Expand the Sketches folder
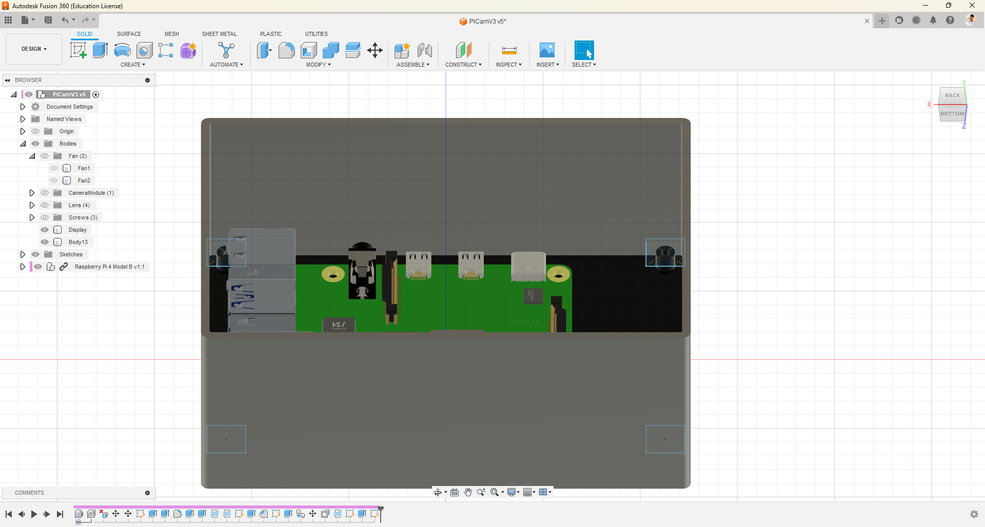Screen dimensions: 985x527 point(23,254)
